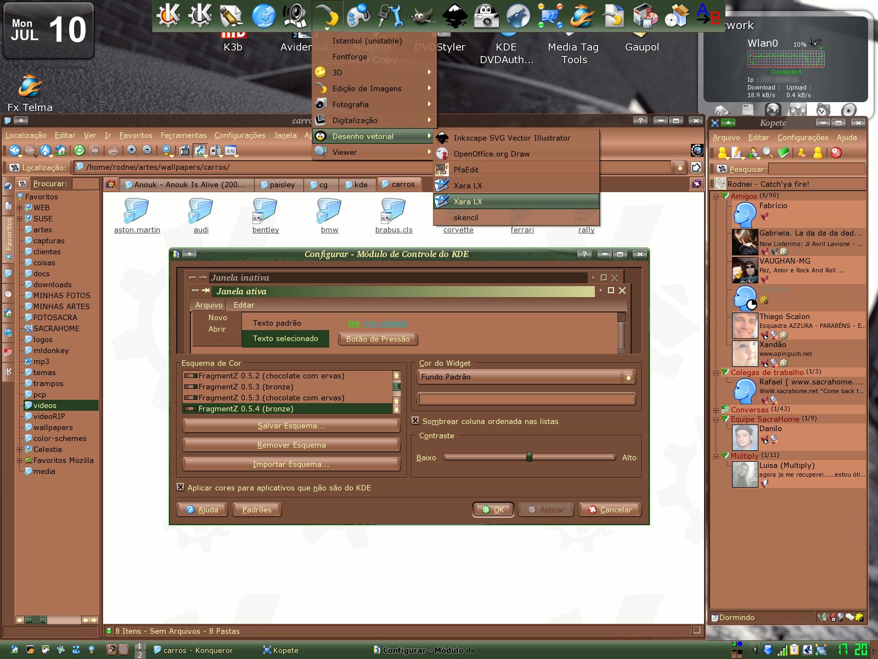Click Cancelar in the config dialog
Viewport: 878px width, 659px height.
click(609, 510)
